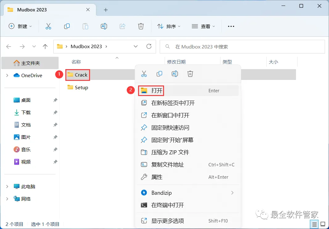The height and width of the screenshot is (229, 329).
Task: Choose 固定到"开始"屏幕
Action: pos(188,140)
